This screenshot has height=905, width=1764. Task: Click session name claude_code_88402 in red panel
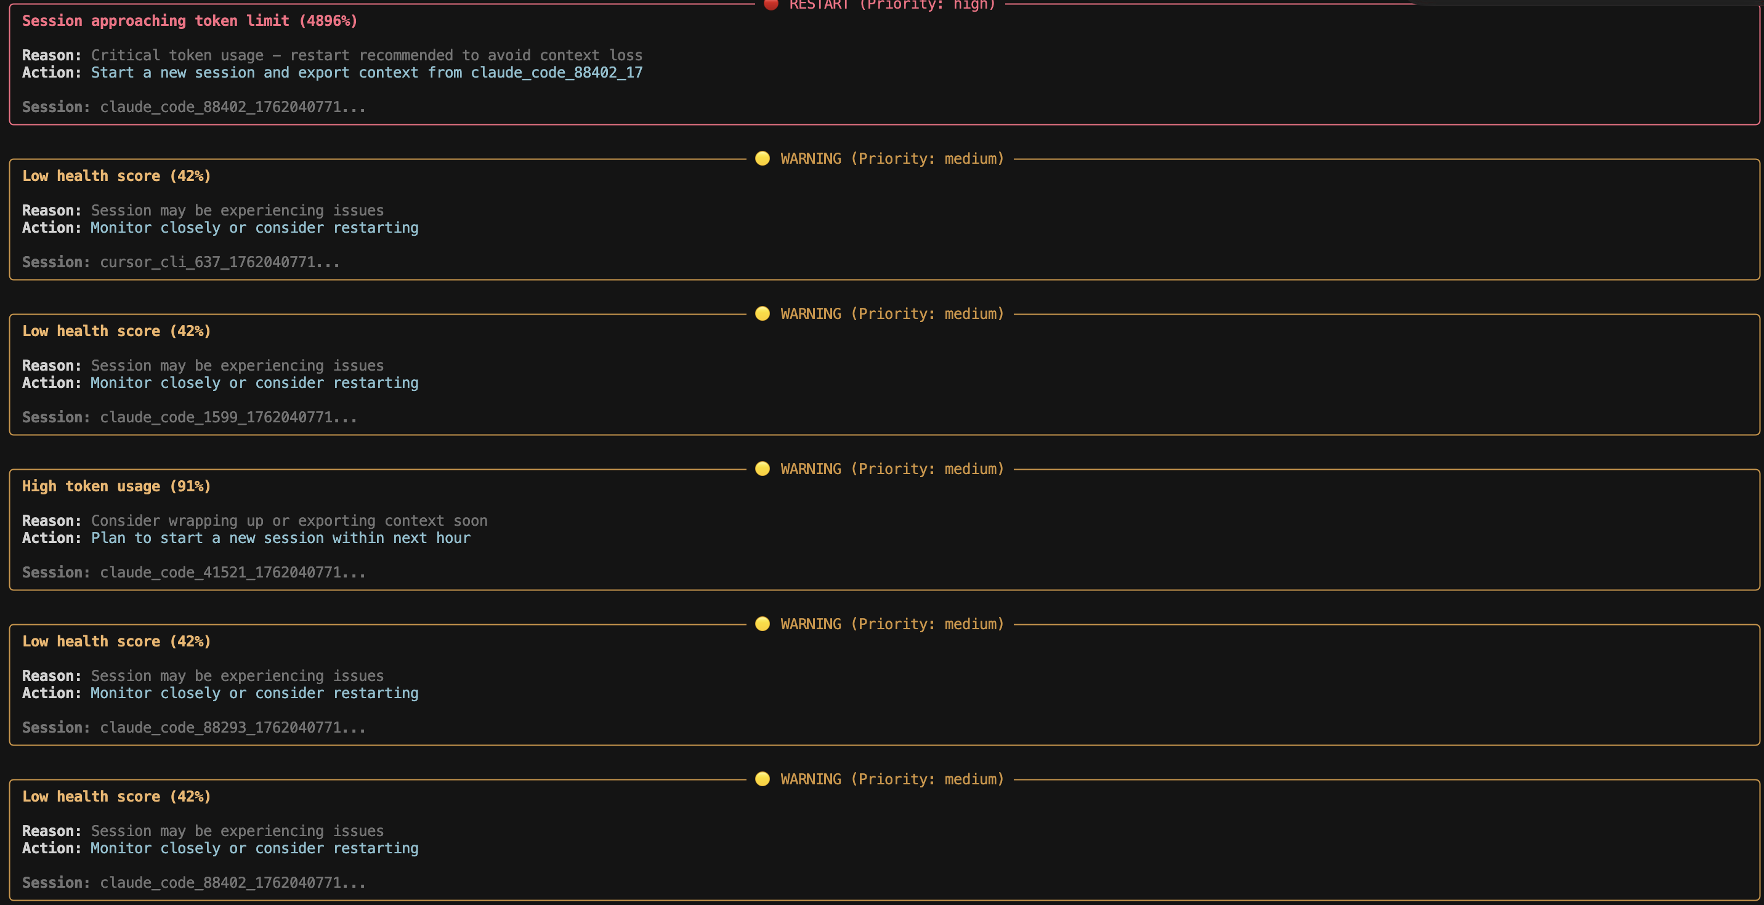click(232, 107)
